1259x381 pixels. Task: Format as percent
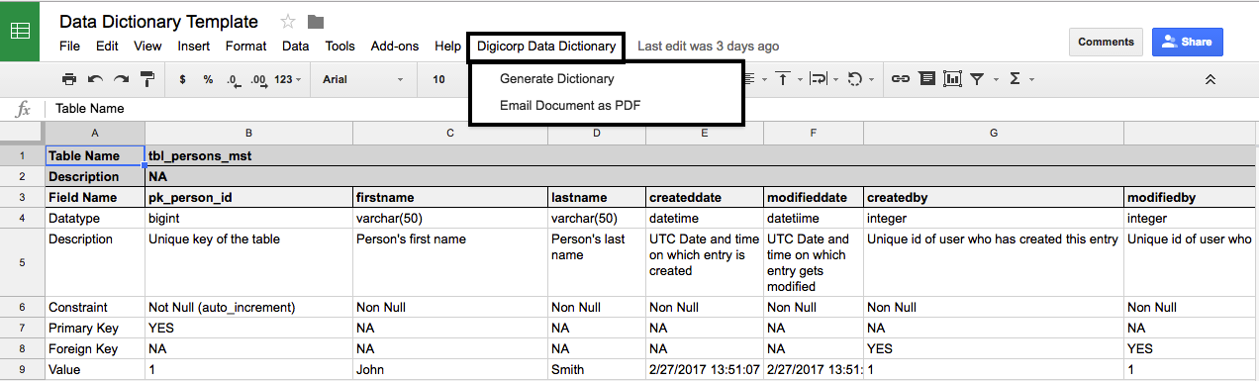208,79
